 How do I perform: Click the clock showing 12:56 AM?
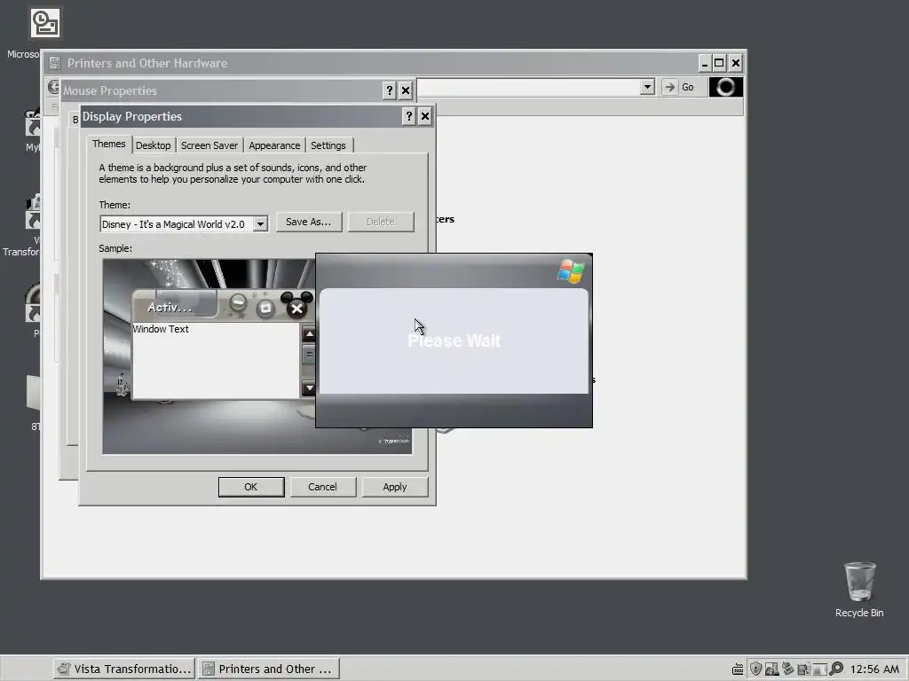coord(874,669)
